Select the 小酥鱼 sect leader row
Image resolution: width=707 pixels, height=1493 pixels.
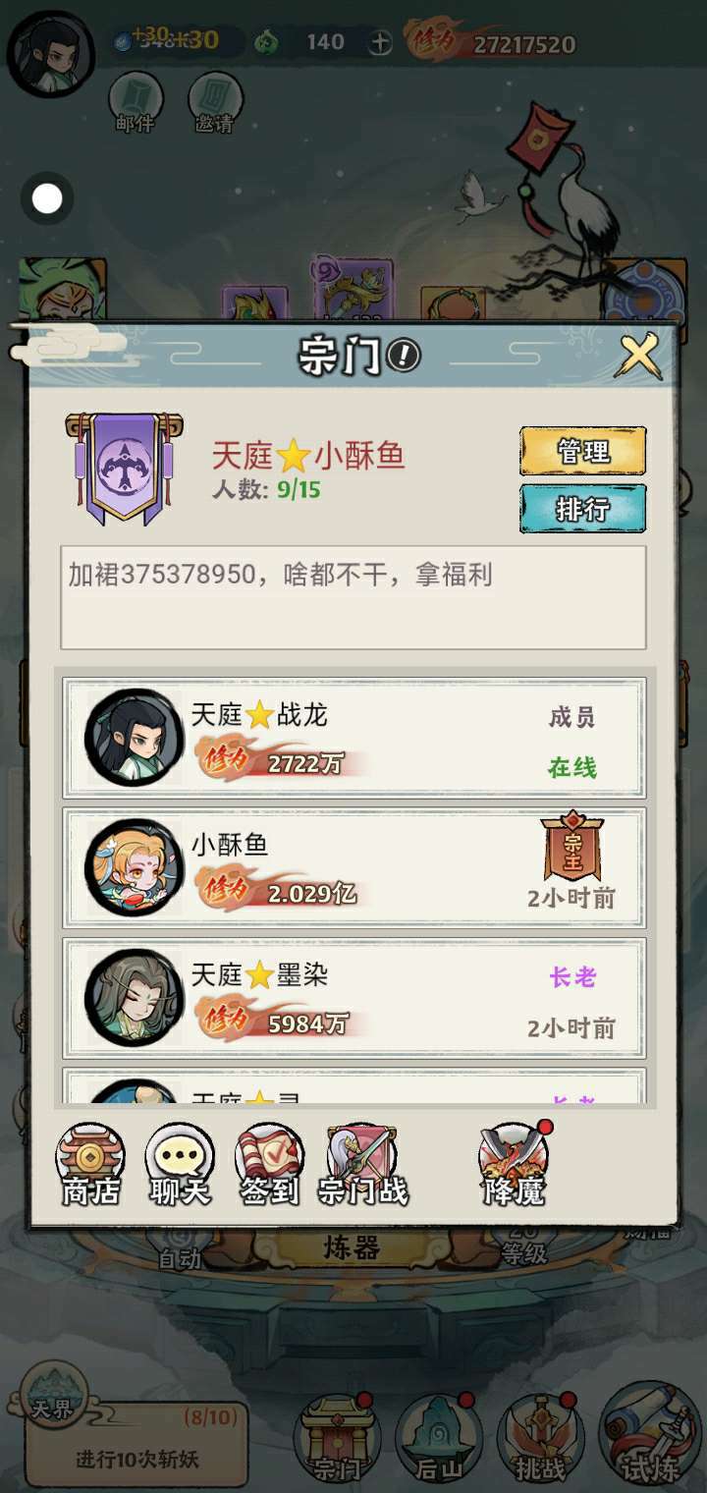[x=354, y=868]
